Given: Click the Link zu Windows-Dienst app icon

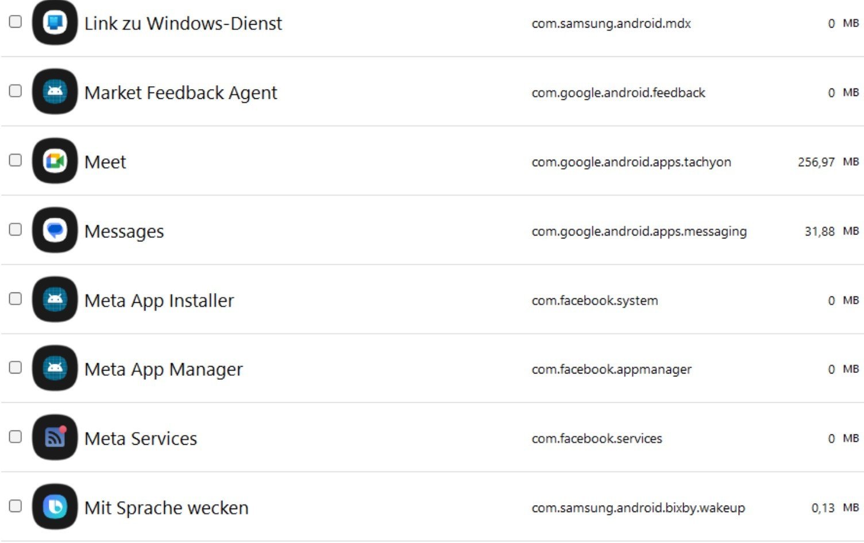Looking at the screenshot, I should click(x=55, y=23).
